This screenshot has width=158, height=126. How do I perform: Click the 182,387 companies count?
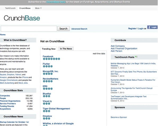(x=29, y=96)
